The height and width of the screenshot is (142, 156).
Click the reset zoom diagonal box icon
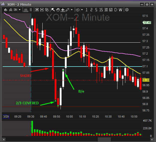tap(47, 10)
